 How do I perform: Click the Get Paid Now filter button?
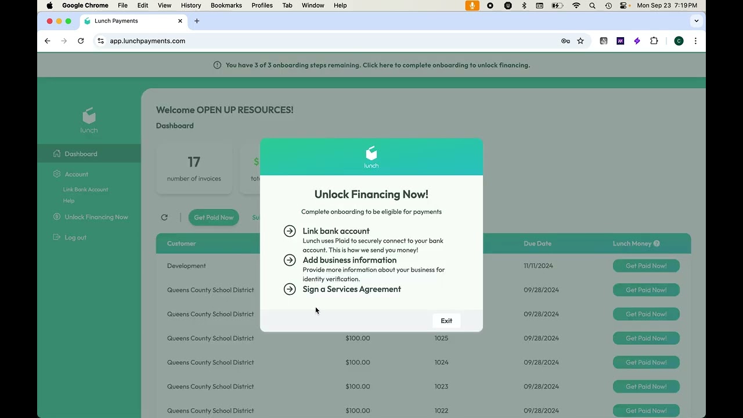pos(214,218)
